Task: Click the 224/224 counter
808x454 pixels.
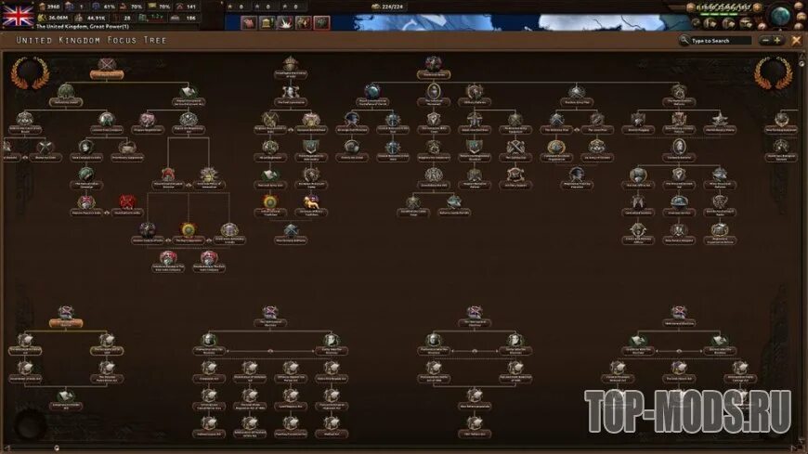Action: [392, 6]
